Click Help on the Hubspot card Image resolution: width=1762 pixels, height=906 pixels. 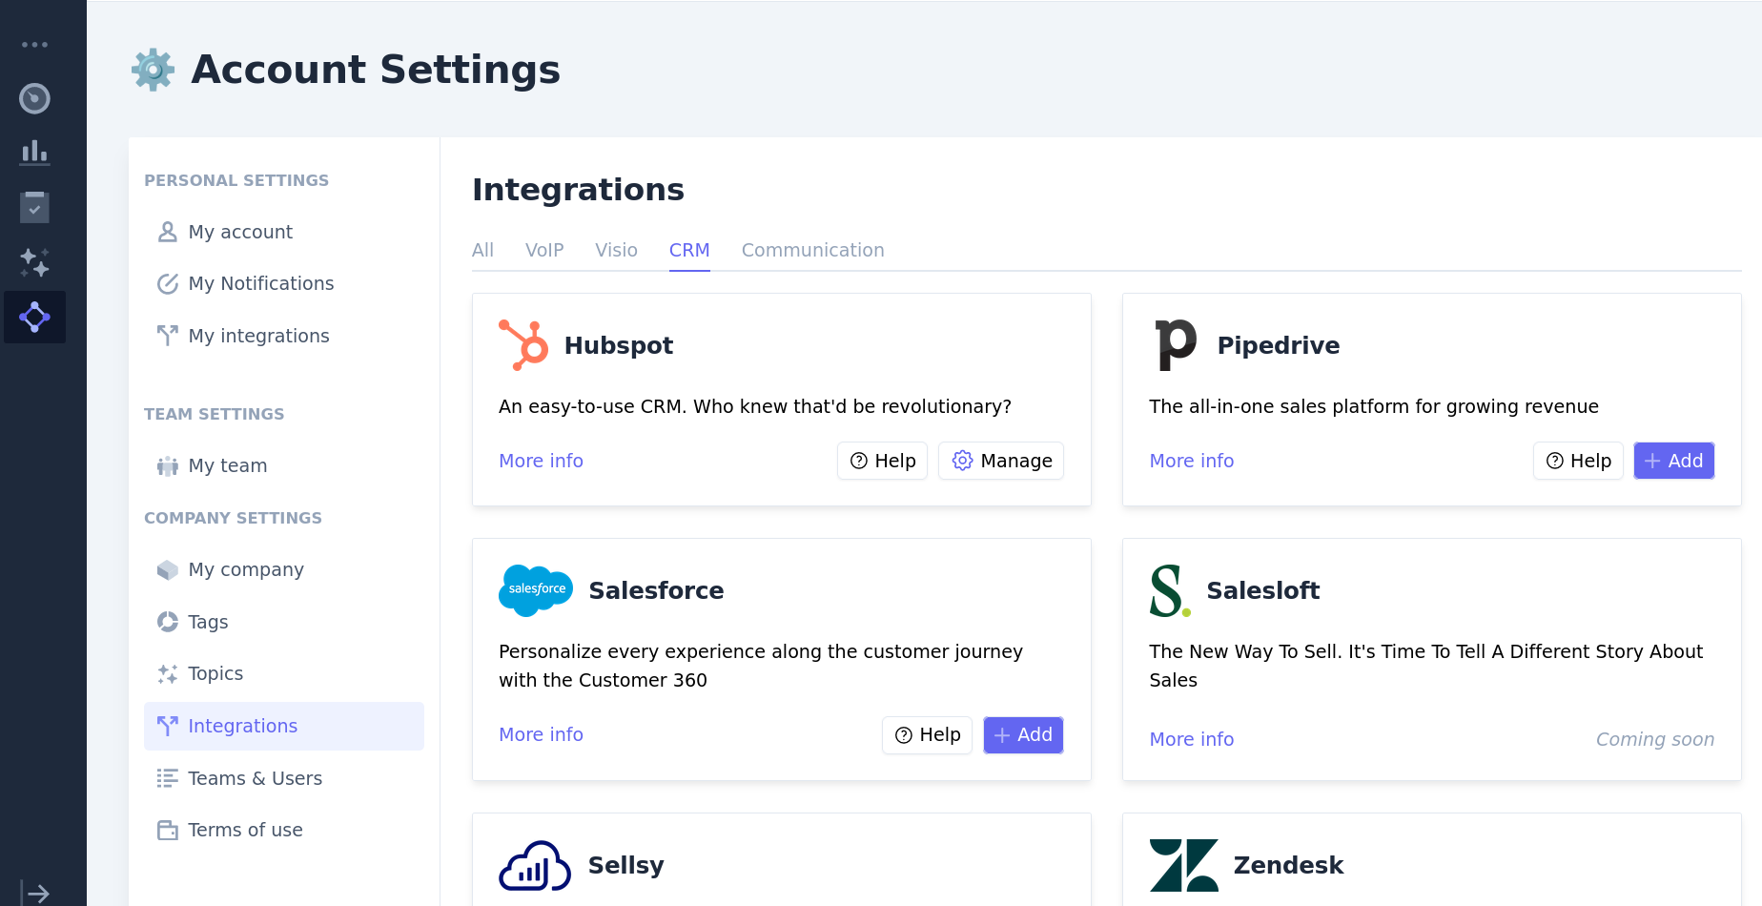pos(882,461)
